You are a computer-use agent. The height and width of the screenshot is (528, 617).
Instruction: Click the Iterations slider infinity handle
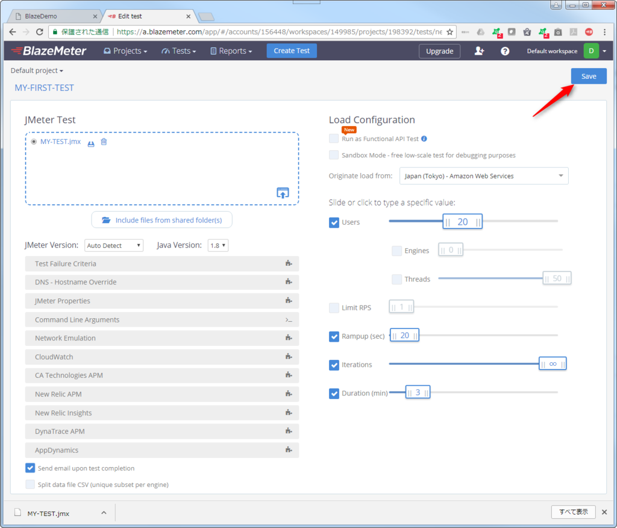[x=553, y=364]
